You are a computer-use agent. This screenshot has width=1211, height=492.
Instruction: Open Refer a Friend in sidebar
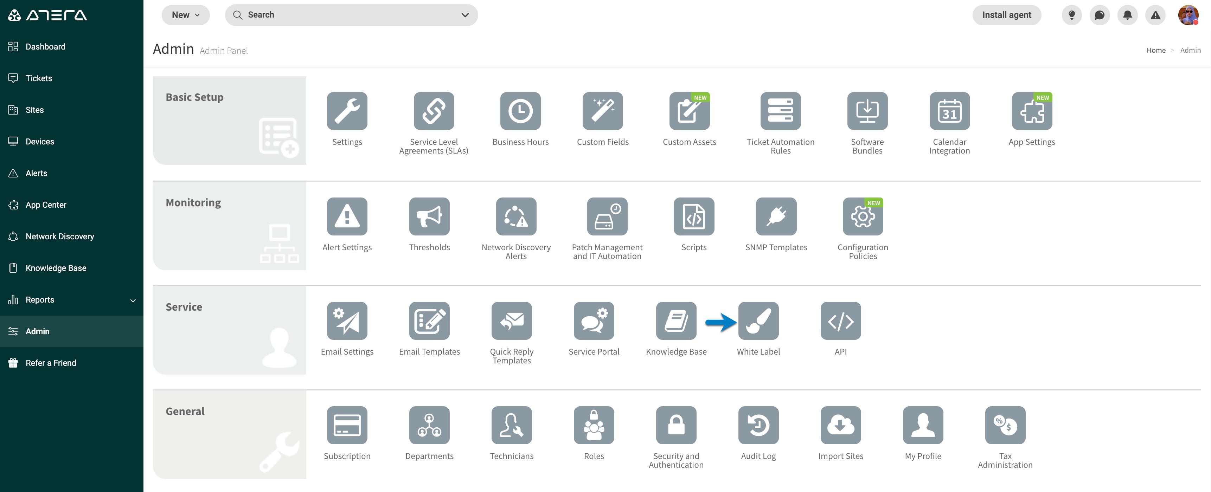click(x=71, y=363)
